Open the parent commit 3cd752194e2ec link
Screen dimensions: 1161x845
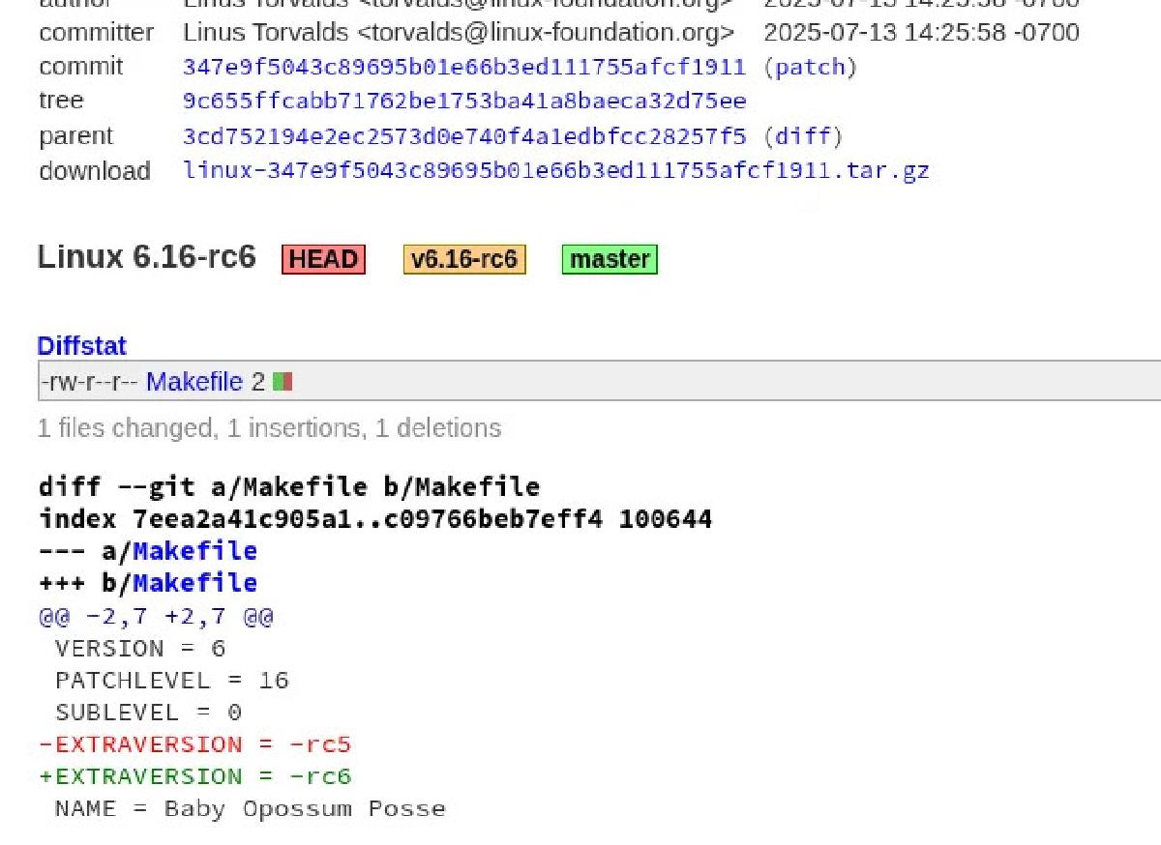(x=462, y=135)
